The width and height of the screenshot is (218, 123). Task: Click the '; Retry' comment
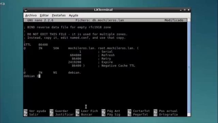pyautogui.click(x=104, y=58)
